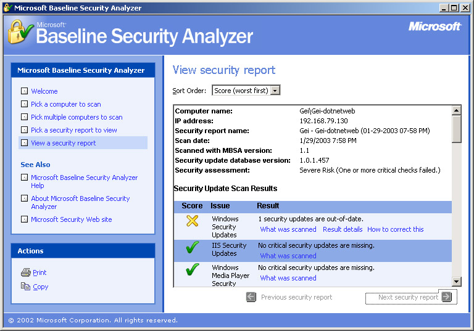The height and width of the screenshot is (331, 474).
Task: Open the How to correct this link
Action: [x=395, y=229]
